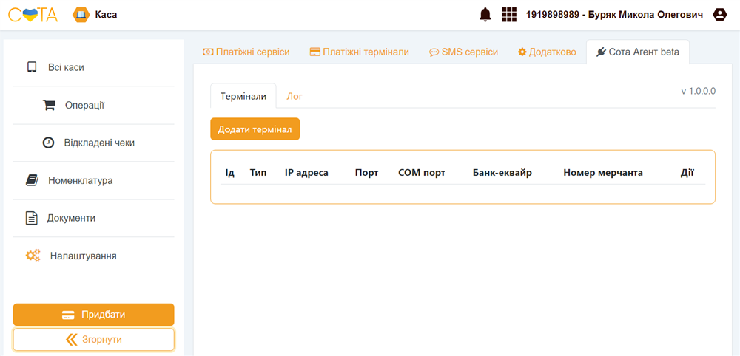Select the Сота Агент beta tab

[638, 52]
